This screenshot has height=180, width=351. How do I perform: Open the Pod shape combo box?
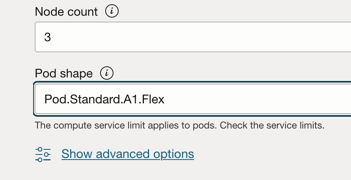pos(192,99)
